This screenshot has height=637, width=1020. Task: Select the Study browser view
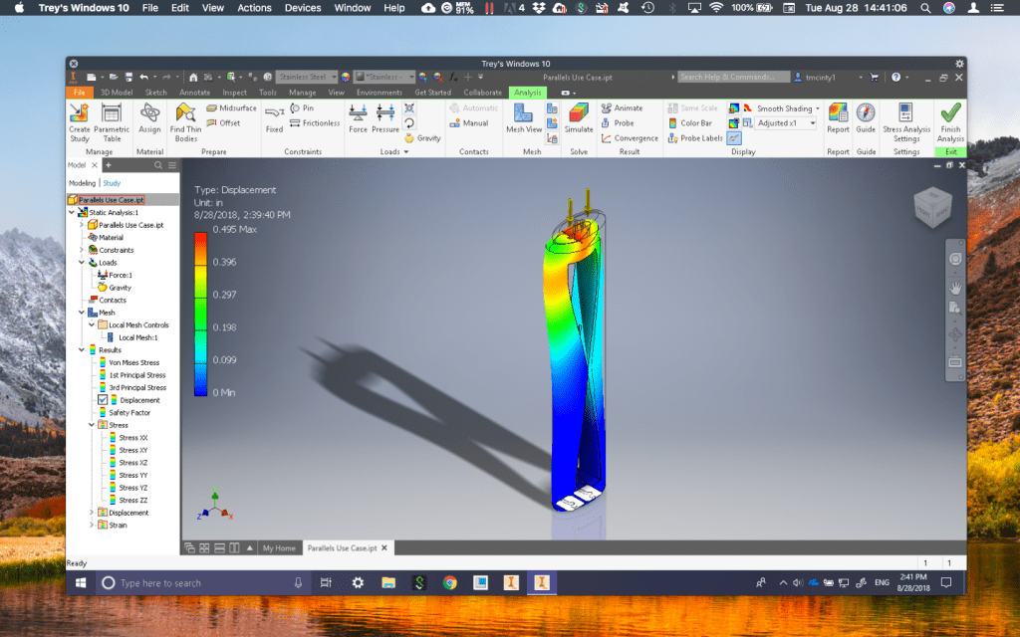pos(112,183)
